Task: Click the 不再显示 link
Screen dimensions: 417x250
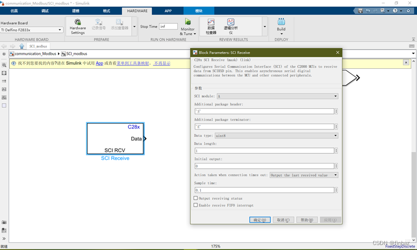Action: click(162, 63)
